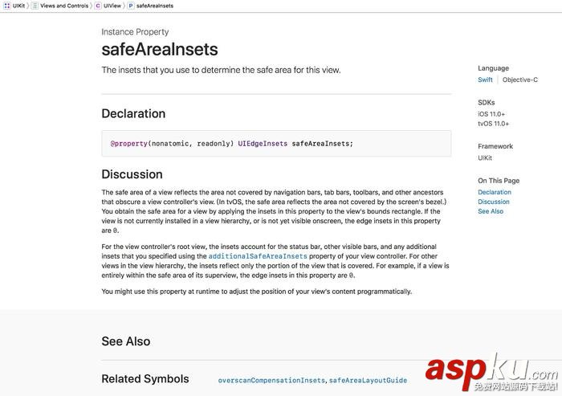Screen dimensions: 562x396
Task: Open safeAreaLayoutGuide related symbol
Action: (368, 380)
